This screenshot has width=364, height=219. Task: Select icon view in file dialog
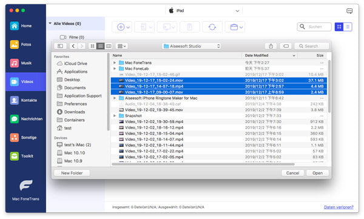coord(92,46)
